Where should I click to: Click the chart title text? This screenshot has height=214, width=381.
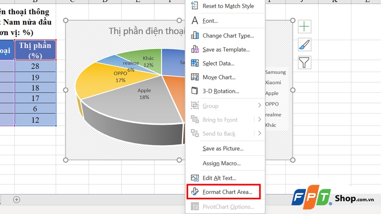coord(147,31)
